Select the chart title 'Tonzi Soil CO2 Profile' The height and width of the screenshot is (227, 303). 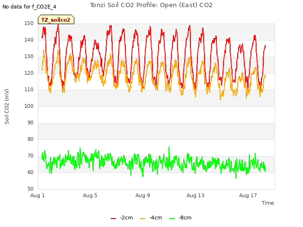[151, 5]
